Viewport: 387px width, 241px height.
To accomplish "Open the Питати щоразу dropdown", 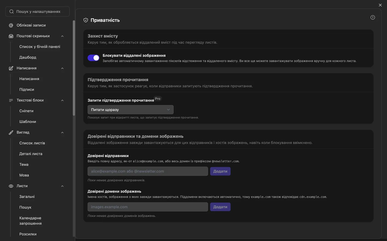I will click(131, 110).
